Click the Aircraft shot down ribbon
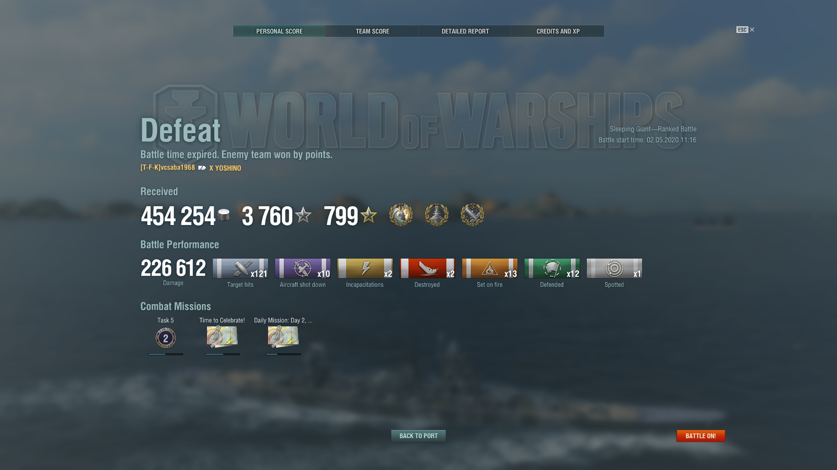Image resolution: width=837 pixels, height=470 pixels. [303, 268]
